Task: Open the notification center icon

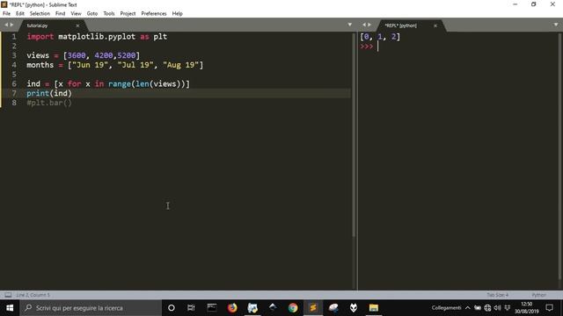Action: [549, 308]
